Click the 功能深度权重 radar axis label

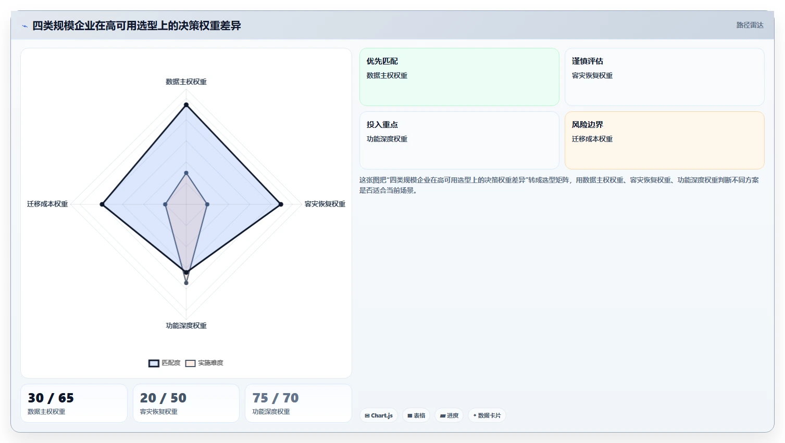(186, 325)
